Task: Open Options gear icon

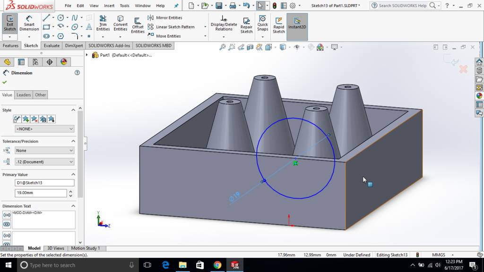Action: (x=293, y=6)
